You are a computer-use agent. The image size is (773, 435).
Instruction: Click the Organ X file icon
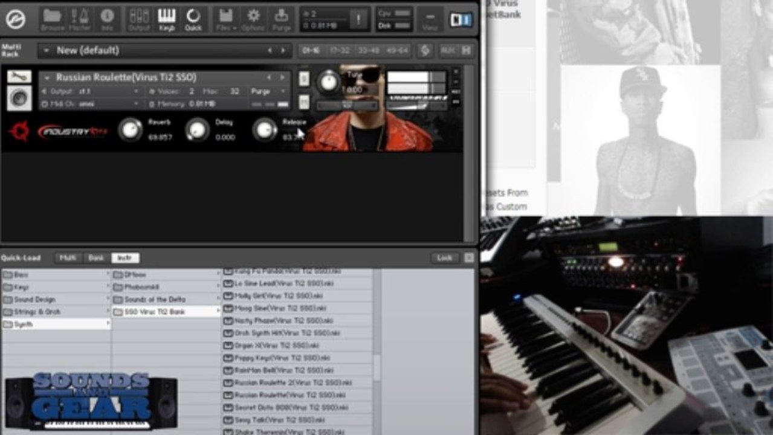click(228, 346)
